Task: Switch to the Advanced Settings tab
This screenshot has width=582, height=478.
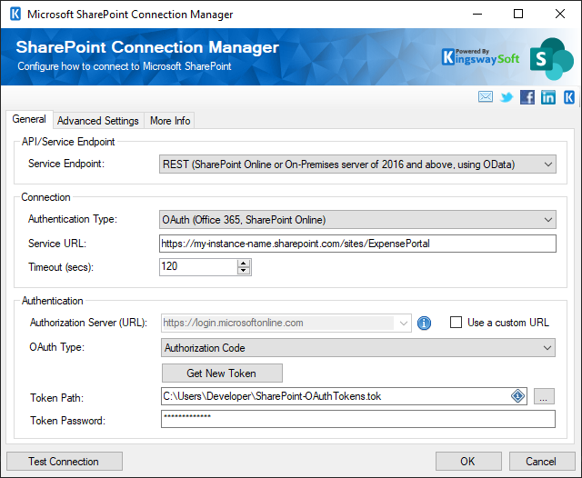Action: pyautogui.click(x=98, y=121)
